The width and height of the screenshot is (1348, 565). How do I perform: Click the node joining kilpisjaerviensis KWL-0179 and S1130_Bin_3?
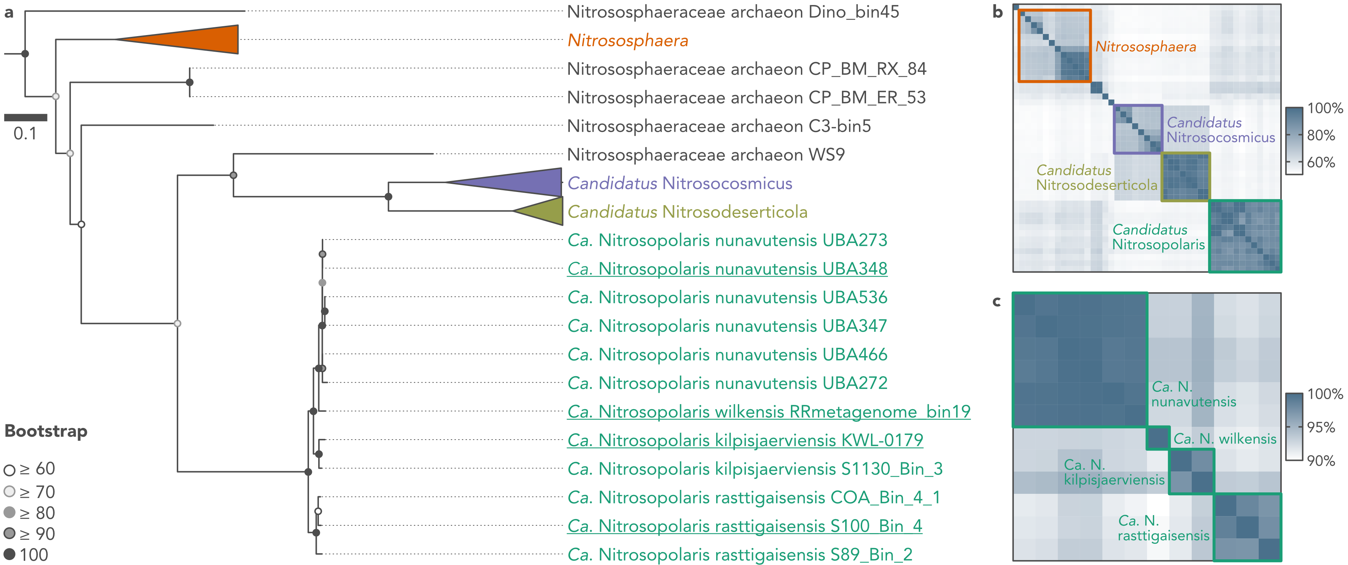click(x=319, y=454)
